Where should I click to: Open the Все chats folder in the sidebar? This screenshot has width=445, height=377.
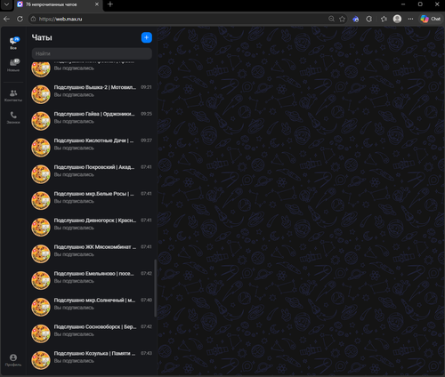13,43
